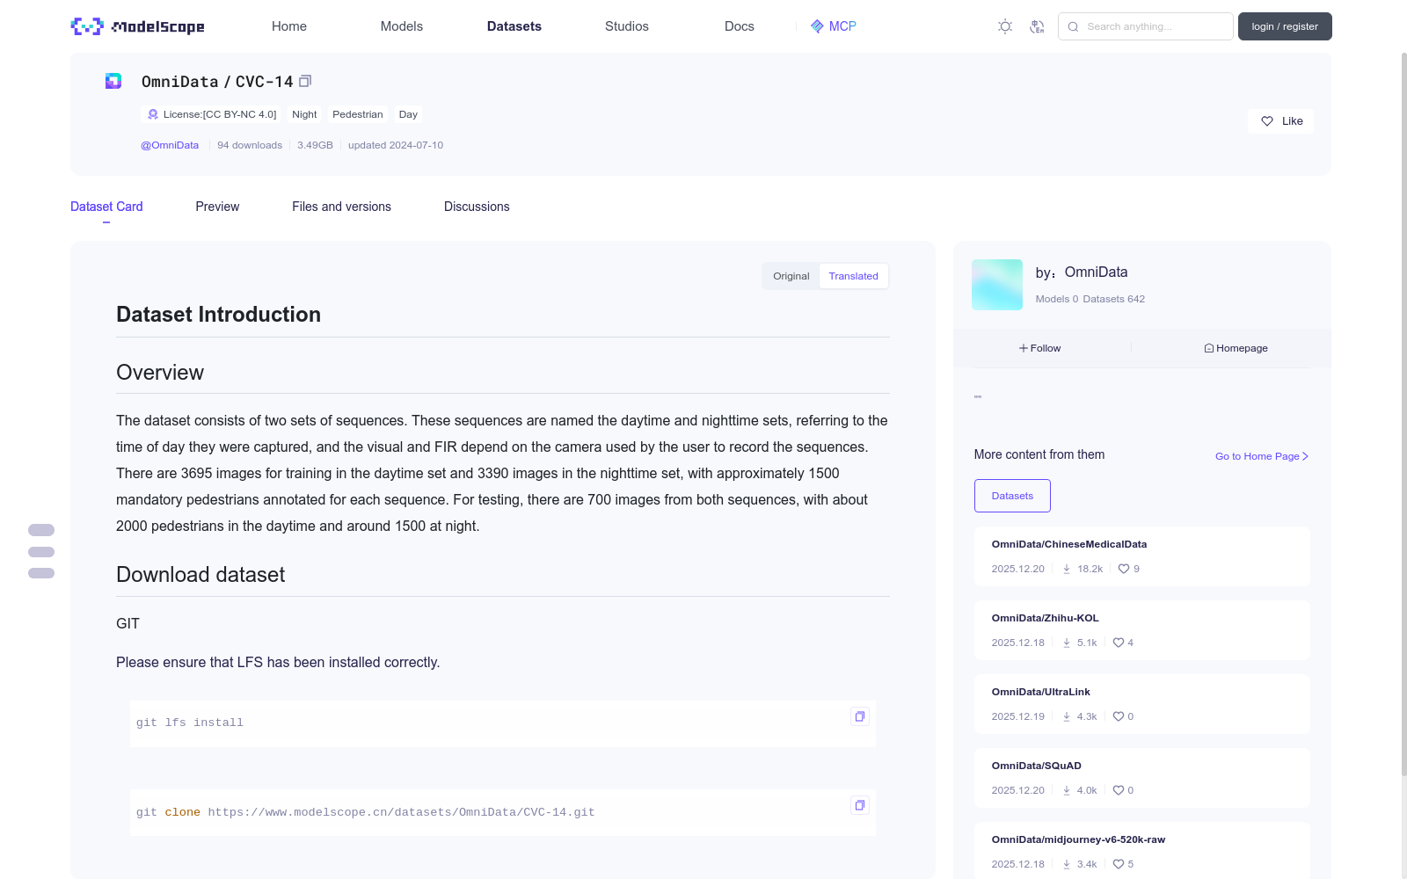Click the plus icon beside Follow
Viewport: 1407px width, 879px height.
[x=1024, y=348]
